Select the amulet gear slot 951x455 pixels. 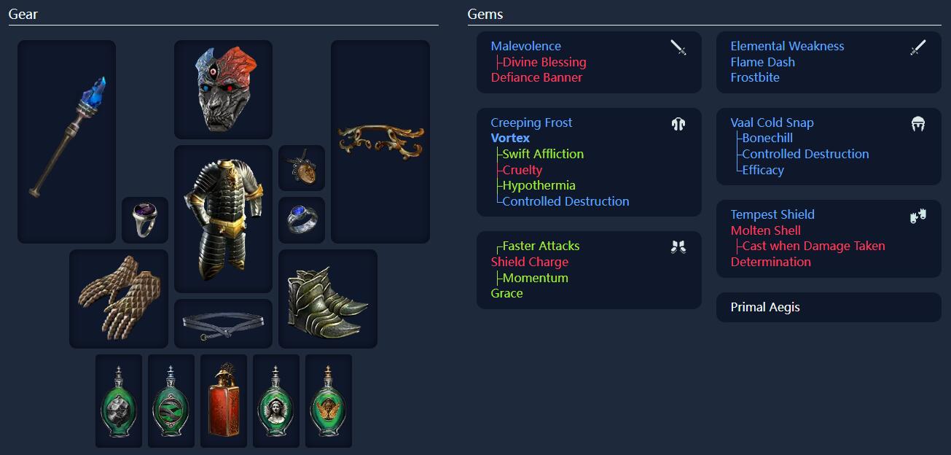[x=302, y=168]
